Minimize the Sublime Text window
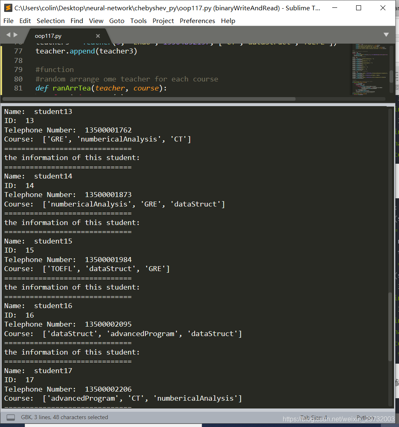The width and height of the screenshot is (399, 427). click(335, 8)
